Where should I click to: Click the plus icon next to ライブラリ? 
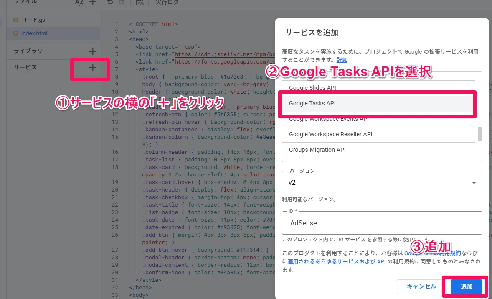(x=93, y=51)
